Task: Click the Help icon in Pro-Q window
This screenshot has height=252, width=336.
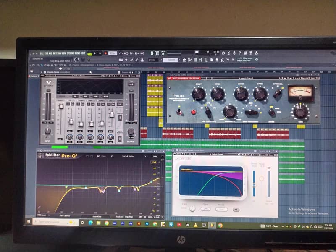Action: pos(155,156)
